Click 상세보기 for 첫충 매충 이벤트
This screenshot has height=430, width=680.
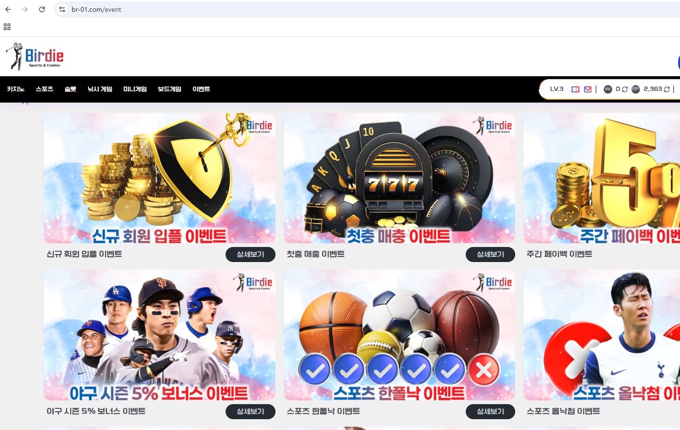click(x=490, y=255)
